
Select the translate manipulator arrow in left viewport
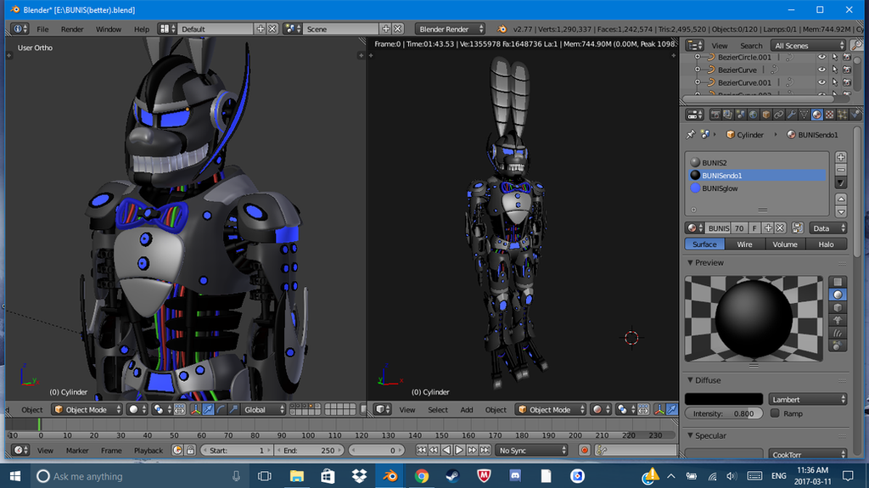(x=209, y=409)
